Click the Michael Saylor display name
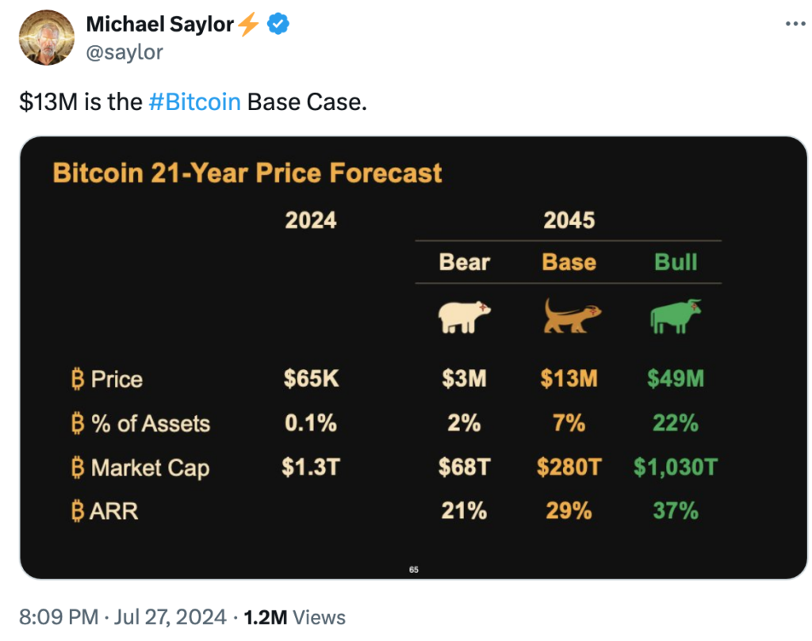 point(159,25)
